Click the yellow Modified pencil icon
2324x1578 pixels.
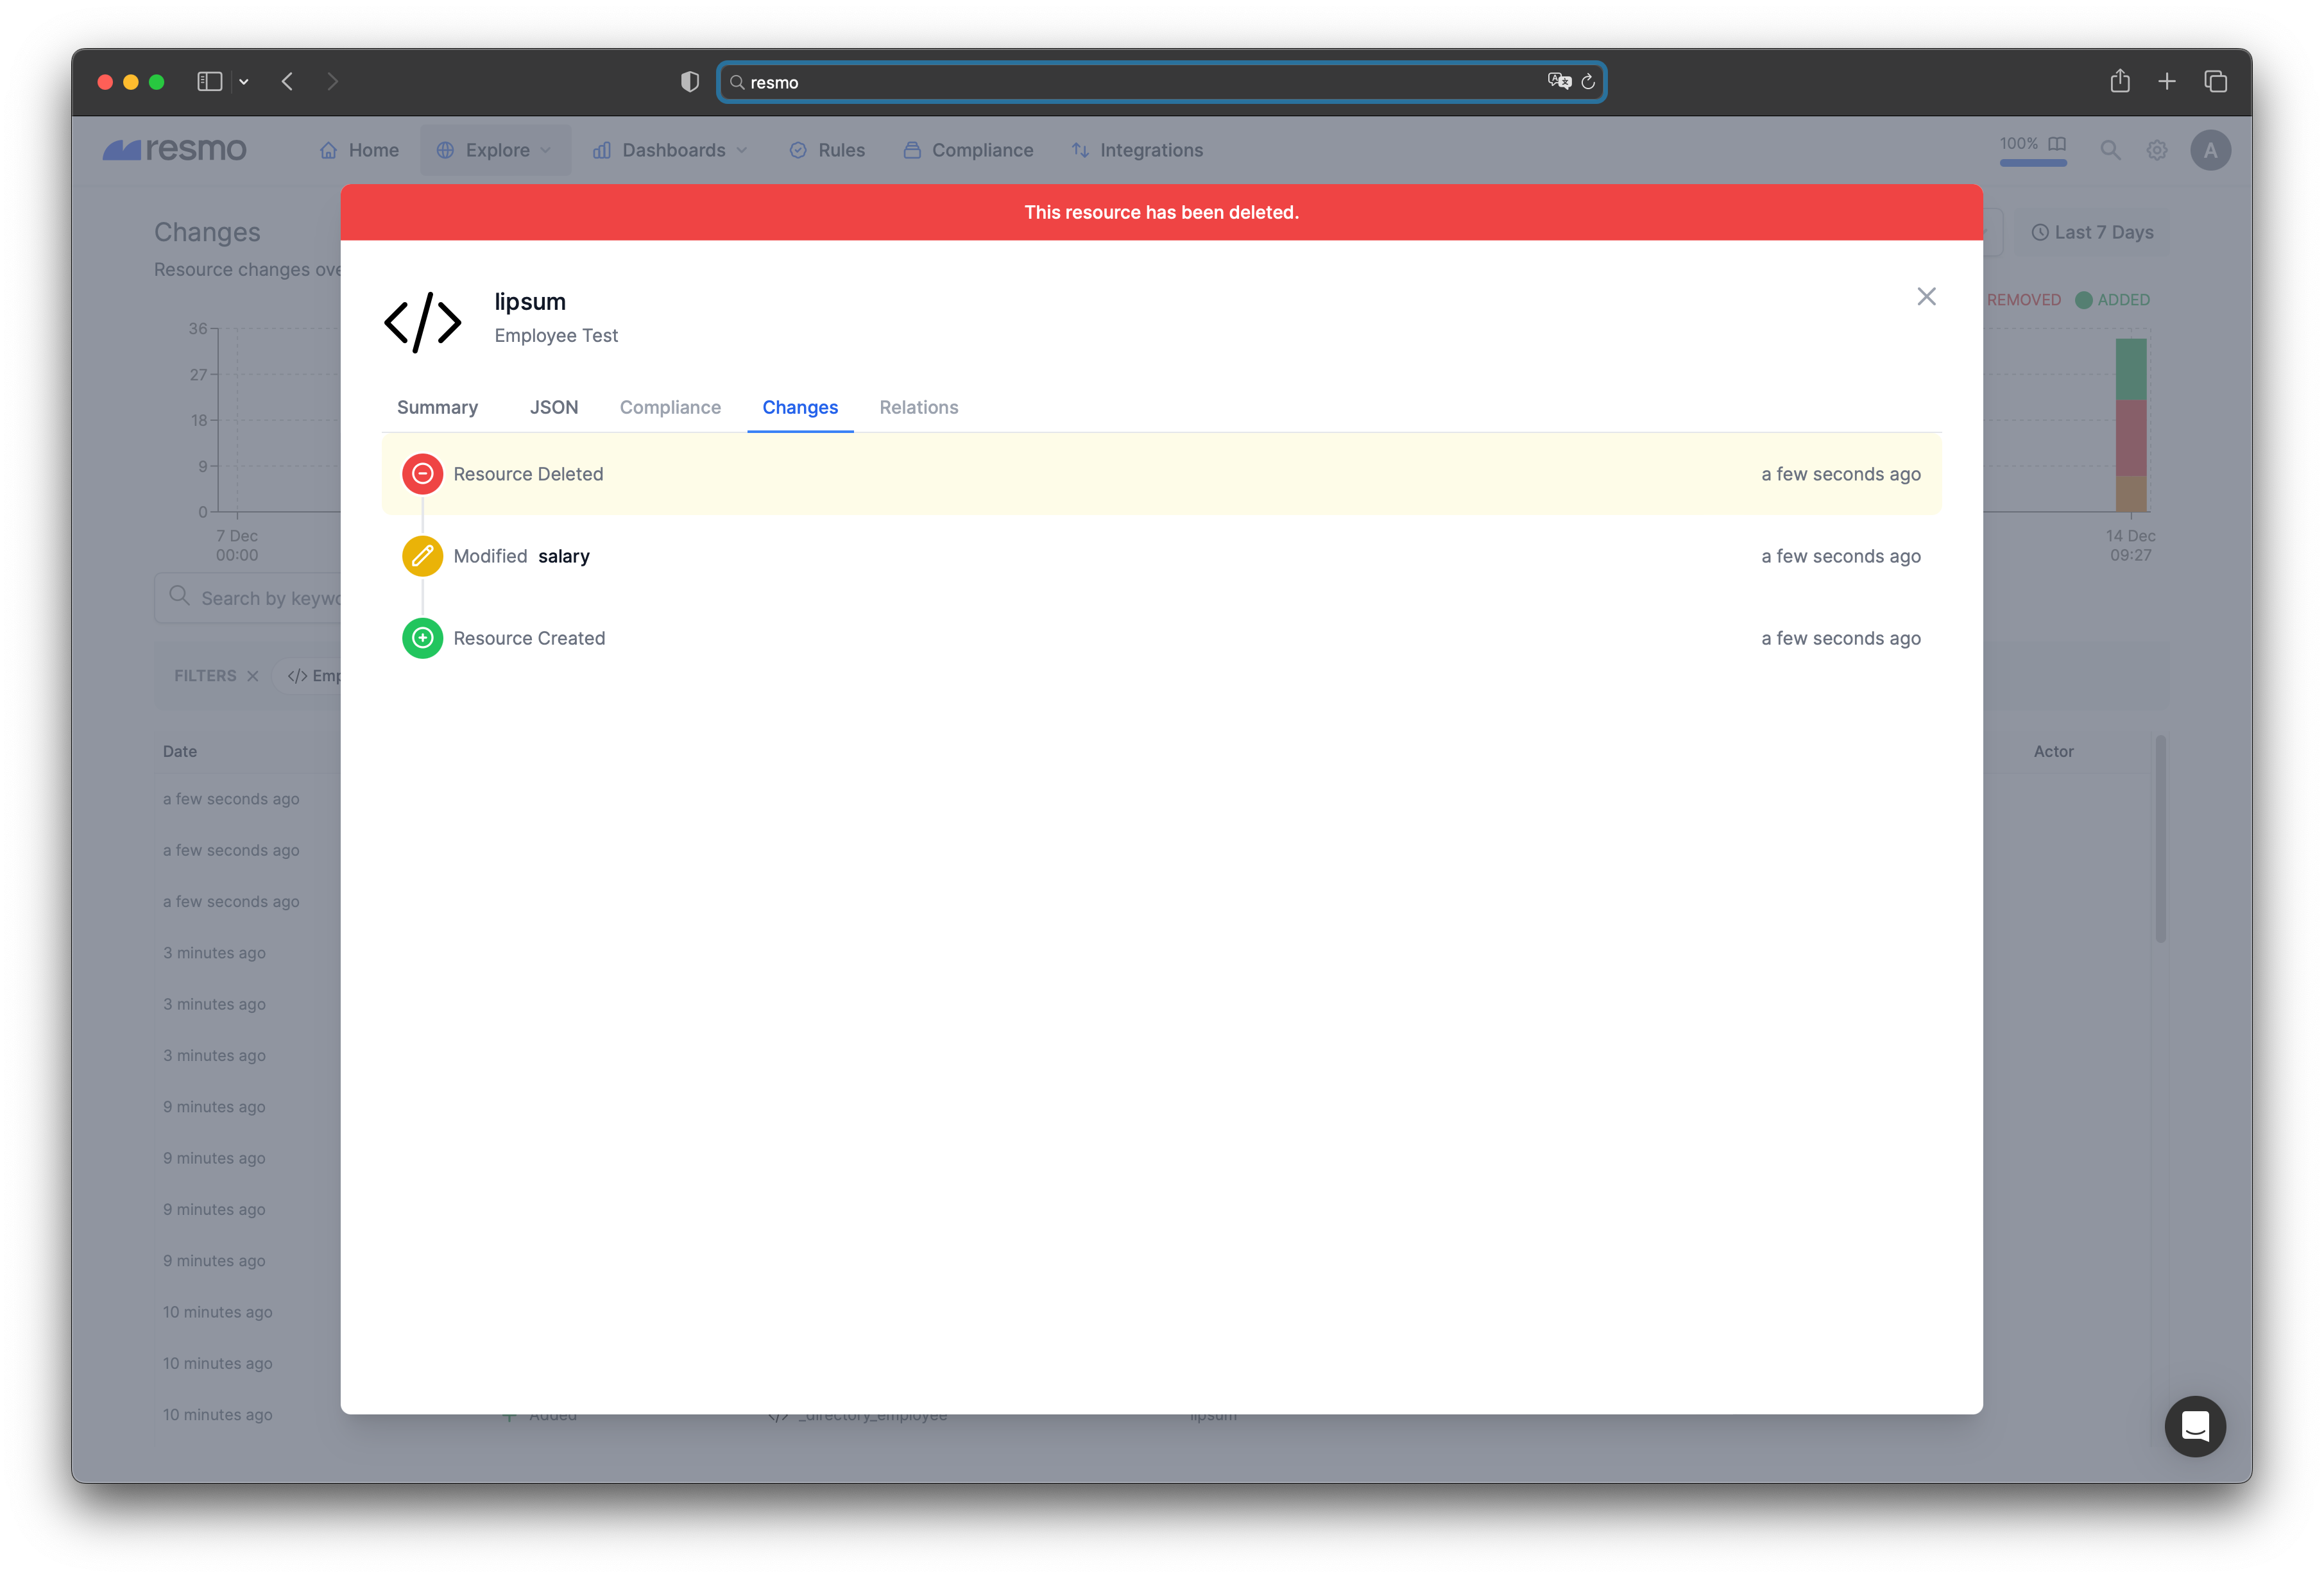coord(422,556)
